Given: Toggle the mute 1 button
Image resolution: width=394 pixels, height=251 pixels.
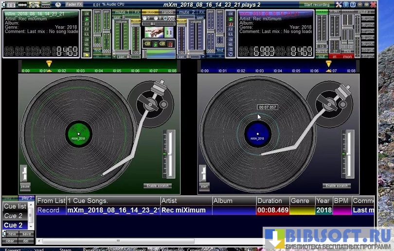Looking at the screenshot, I should [122, 12].
